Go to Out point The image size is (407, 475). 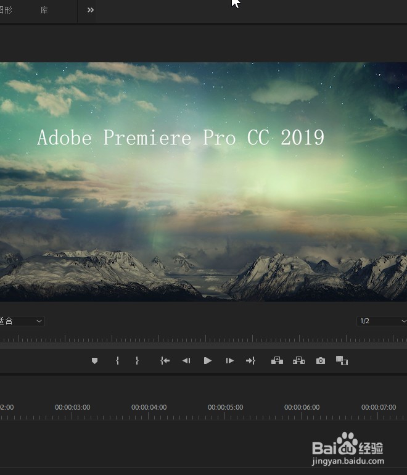pos(250,360)
